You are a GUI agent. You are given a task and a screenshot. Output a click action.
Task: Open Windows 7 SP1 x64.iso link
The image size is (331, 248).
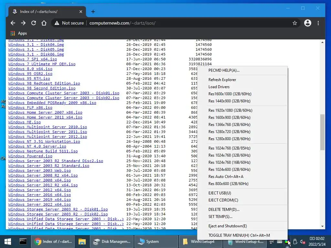(x=33, y=59)
